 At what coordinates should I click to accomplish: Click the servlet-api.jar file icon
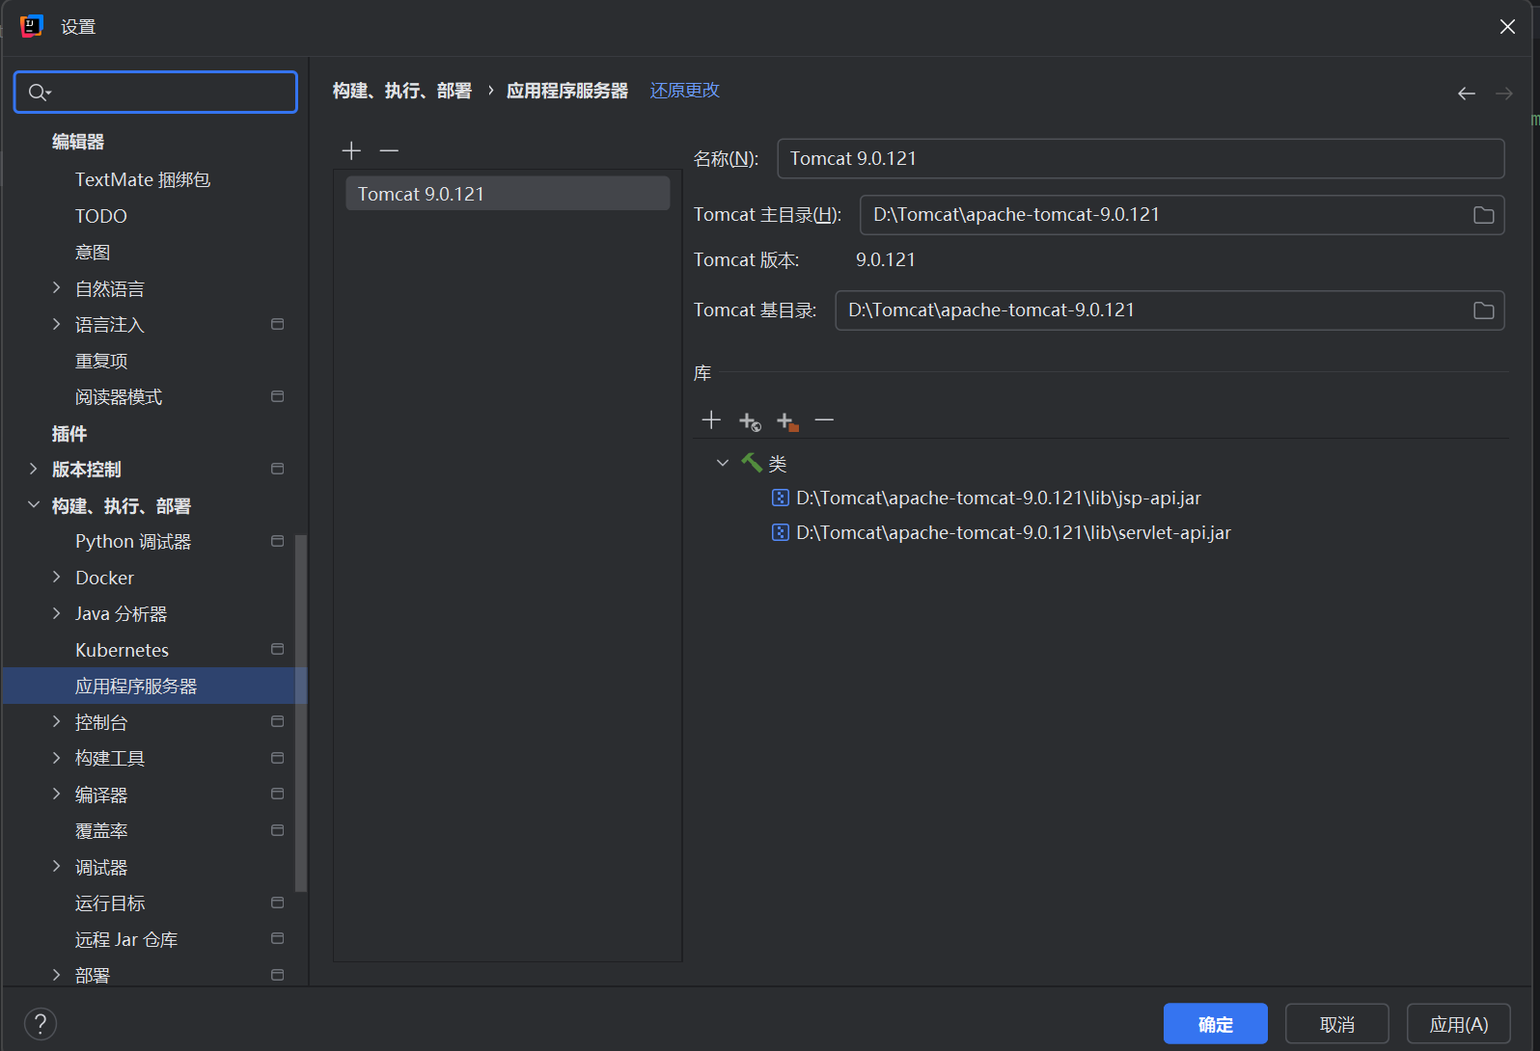[x=781, y=532]
